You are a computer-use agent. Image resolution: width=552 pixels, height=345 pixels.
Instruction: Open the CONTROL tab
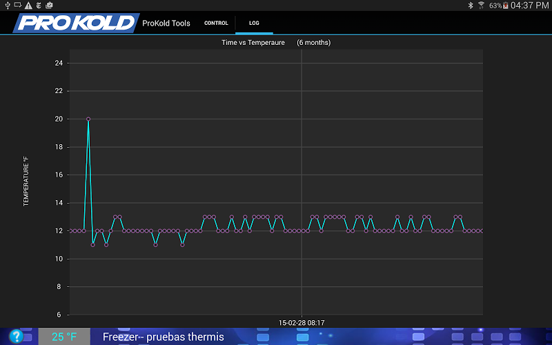point(216,23)
